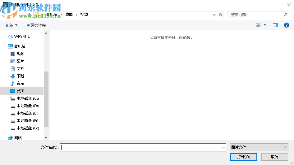Refresh the current folder view
Screen dimensions: 294x165
click(x=220, y=15)
